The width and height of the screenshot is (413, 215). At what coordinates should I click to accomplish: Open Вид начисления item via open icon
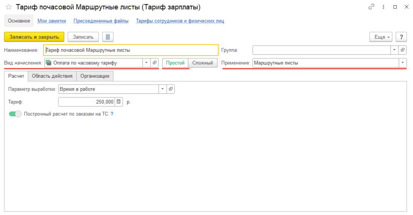coord(154,63)
